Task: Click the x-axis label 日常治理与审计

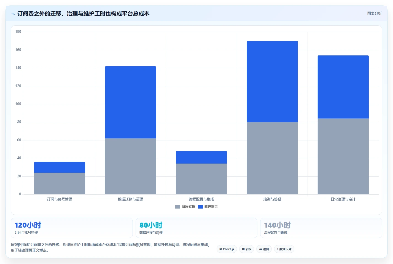Action: click(343, 199)
